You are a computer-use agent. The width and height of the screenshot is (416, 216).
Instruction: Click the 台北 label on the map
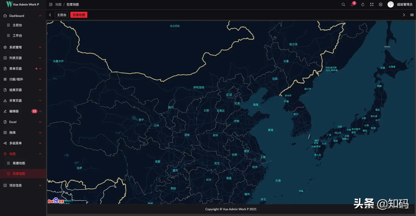click(263, 200)
